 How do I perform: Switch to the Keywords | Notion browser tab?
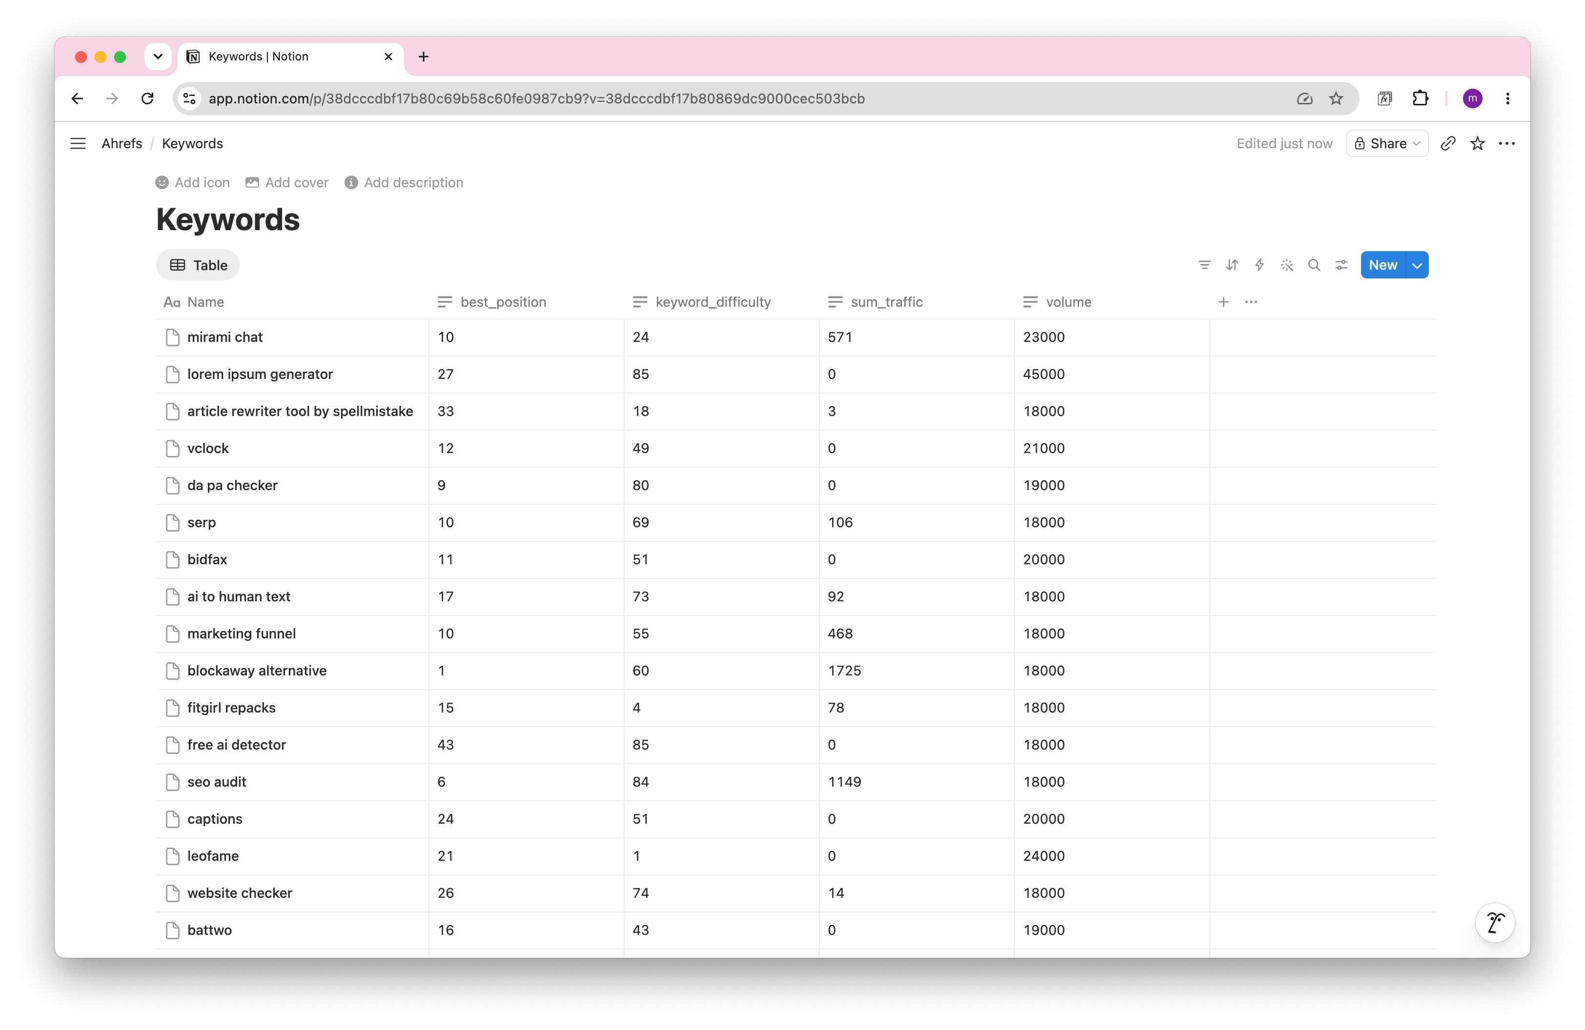click(x=290, y=57)
